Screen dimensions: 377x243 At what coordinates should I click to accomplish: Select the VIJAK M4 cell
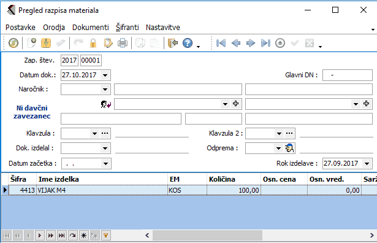[x=102, y=190]
